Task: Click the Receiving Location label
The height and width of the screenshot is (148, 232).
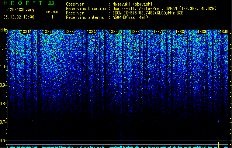Action: pyautogui.click(x=86, y=9)
